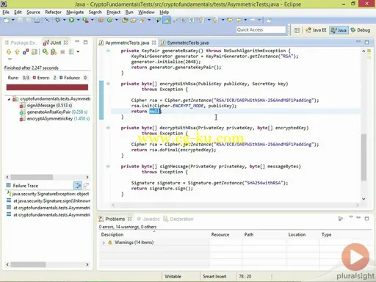Open the Navigate menu
The width and height of the screenshot is (376, 282).
point(75,12)
